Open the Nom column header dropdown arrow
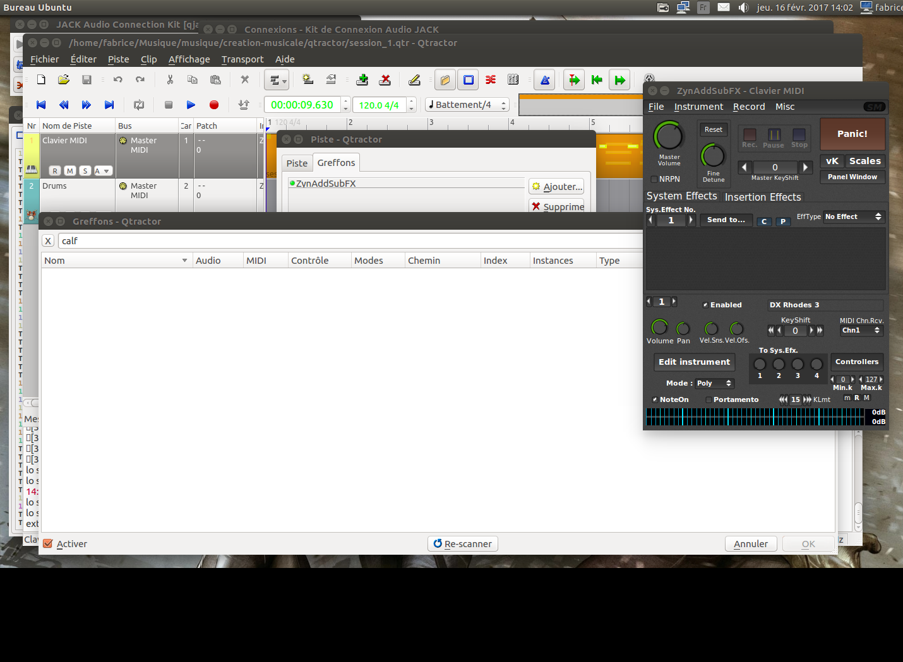The image size is (903, 662). [x=184, y=261]
